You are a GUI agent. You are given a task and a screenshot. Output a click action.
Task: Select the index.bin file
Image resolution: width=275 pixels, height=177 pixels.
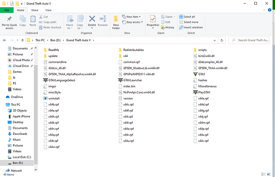click(x=127, y=86)
